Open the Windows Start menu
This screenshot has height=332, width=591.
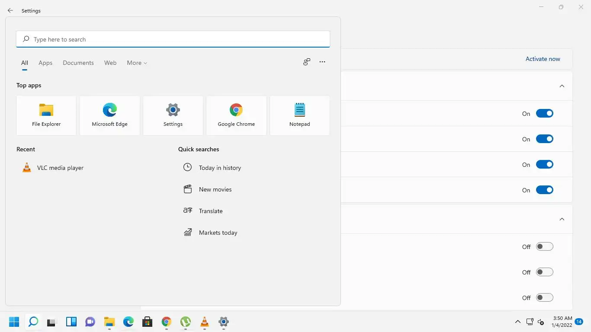point(14,322)
